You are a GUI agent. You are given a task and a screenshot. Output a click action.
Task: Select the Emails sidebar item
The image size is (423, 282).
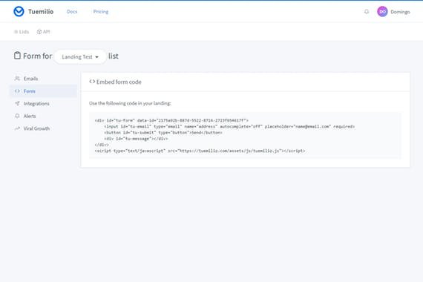click(x=44, y=79)
